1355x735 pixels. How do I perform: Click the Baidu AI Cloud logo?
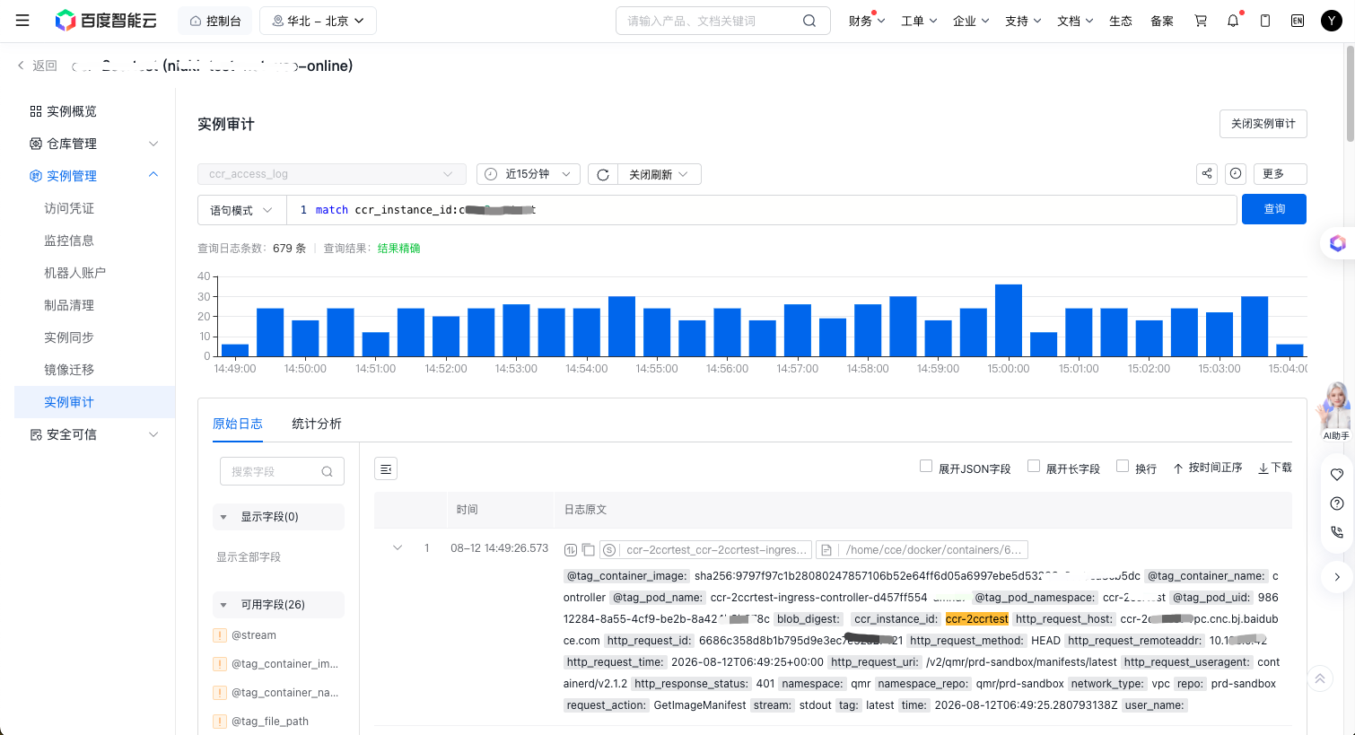point(106,21)
